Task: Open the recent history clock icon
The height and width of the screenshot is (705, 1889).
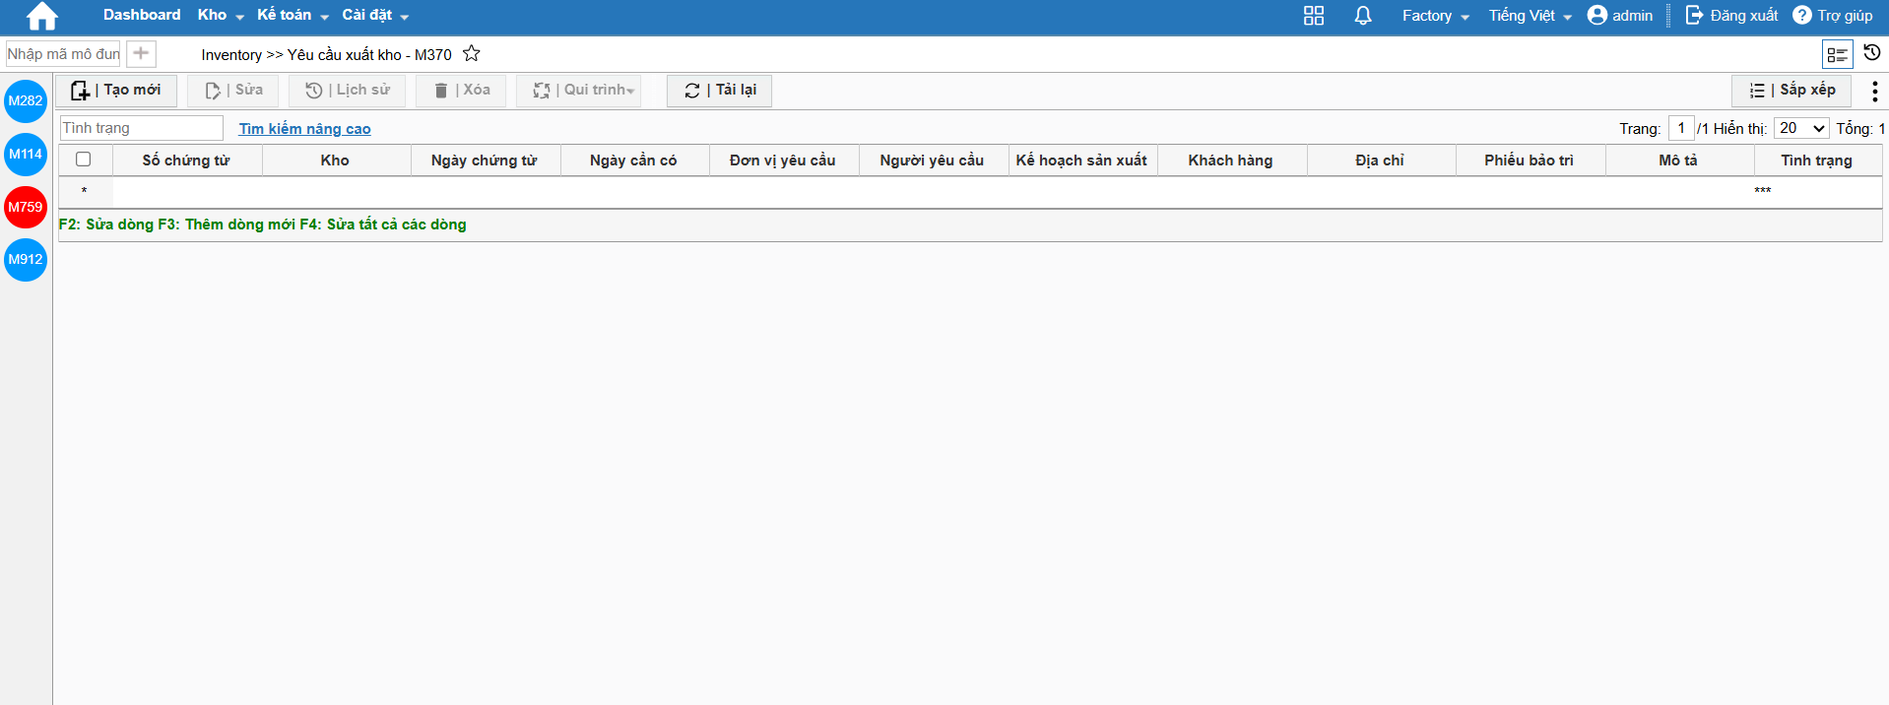Action: [1872, 53]
